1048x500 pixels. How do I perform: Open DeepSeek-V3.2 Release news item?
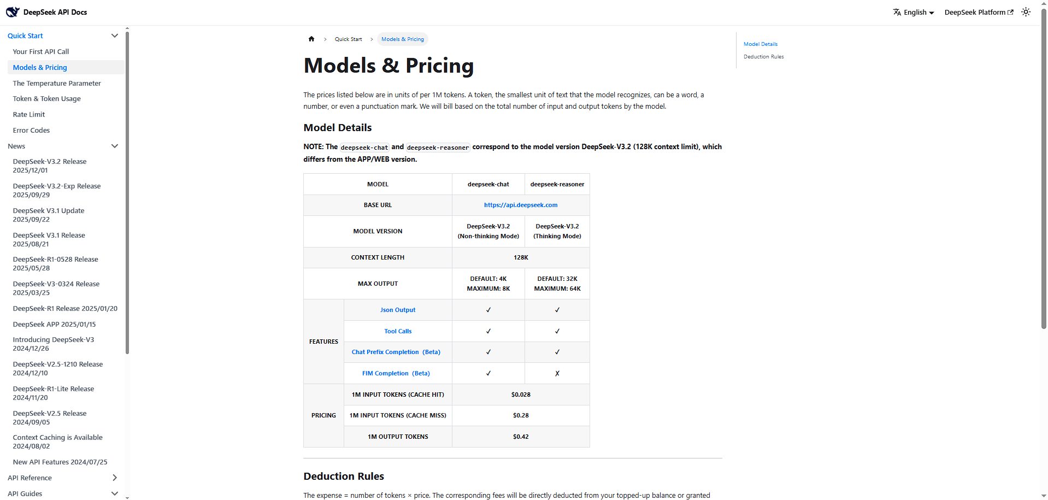pos(50,166)
